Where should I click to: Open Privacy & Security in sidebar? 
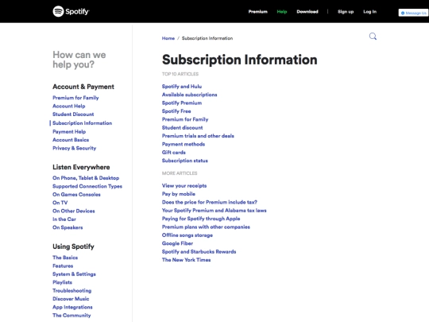point(75,148)
